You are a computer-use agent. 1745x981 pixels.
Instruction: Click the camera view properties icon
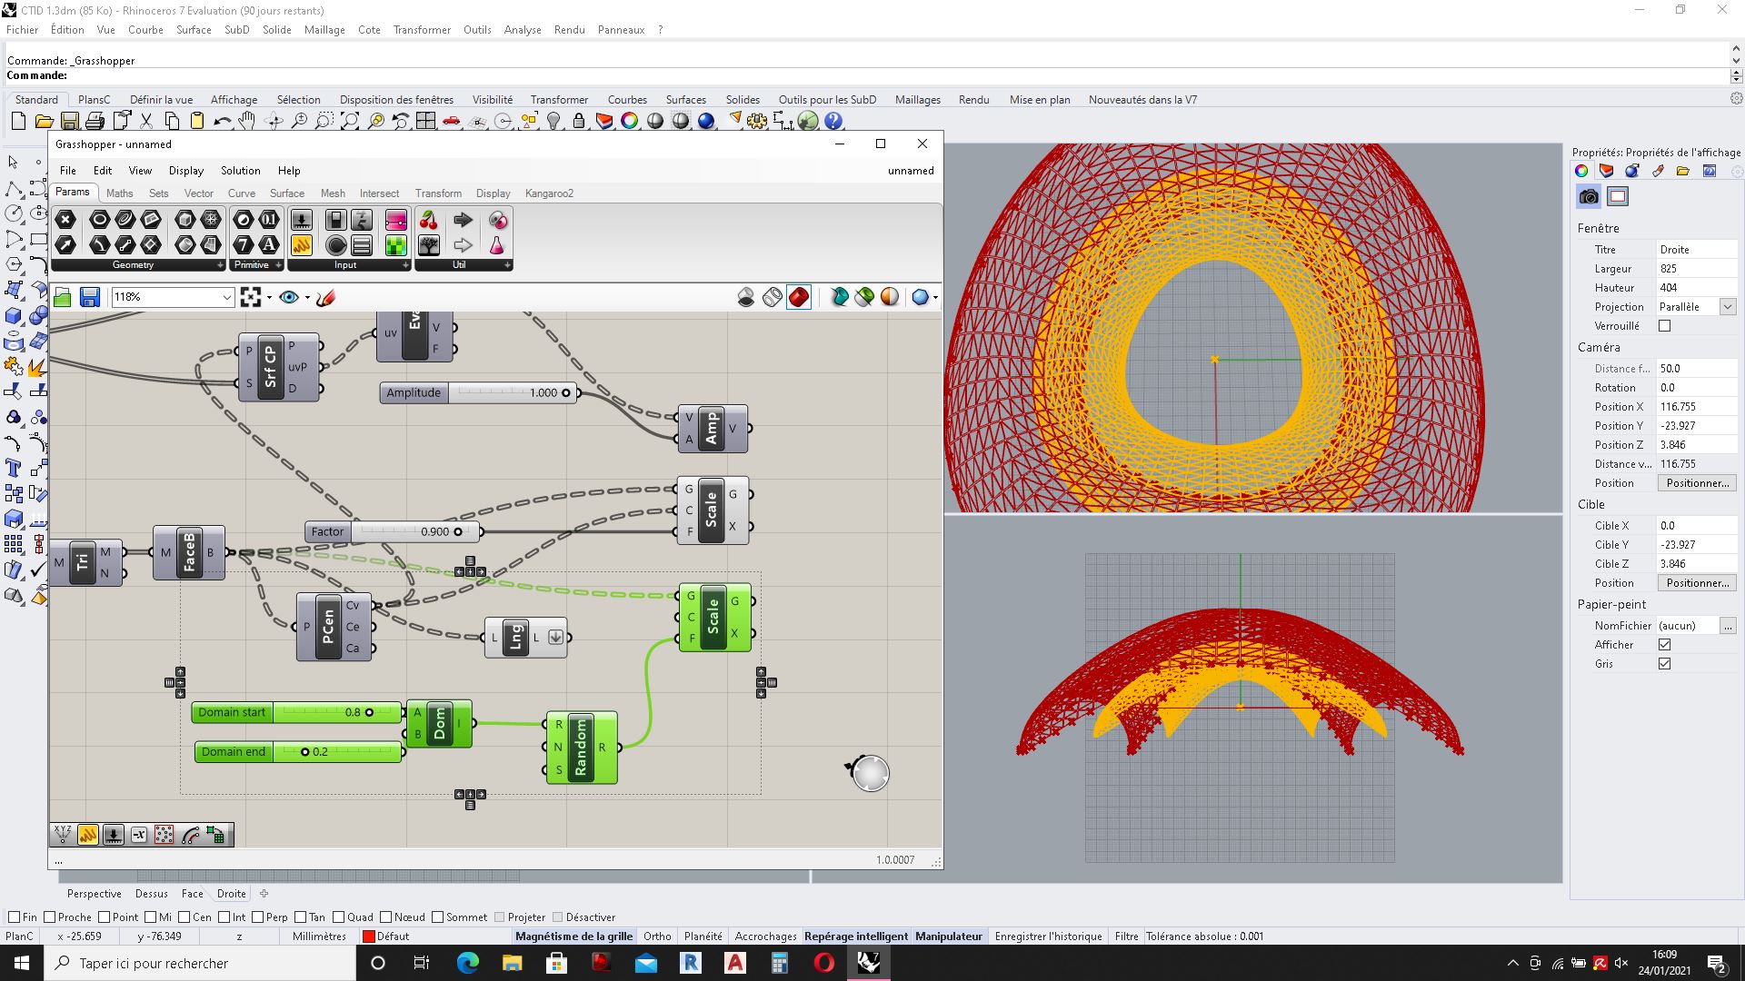coord(1589,196)
